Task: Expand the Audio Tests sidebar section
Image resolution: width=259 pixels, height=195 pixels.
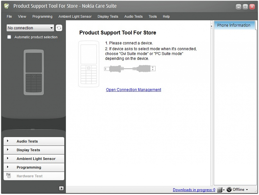Action: 34,141
